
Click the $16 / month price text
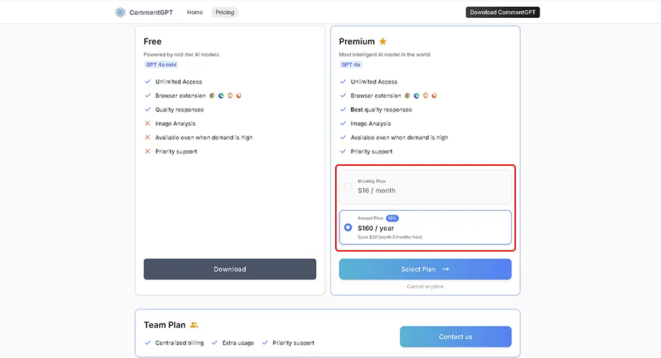point(377,191)
